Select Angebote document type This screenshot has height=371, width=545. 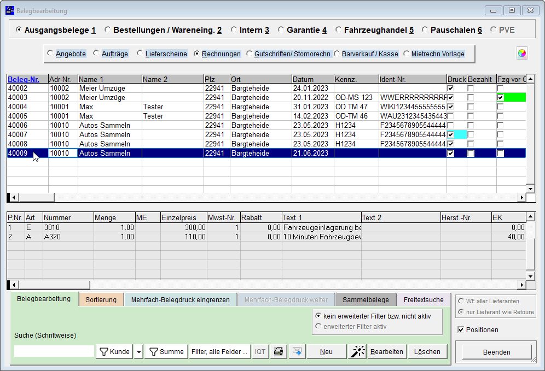(50, 54)
